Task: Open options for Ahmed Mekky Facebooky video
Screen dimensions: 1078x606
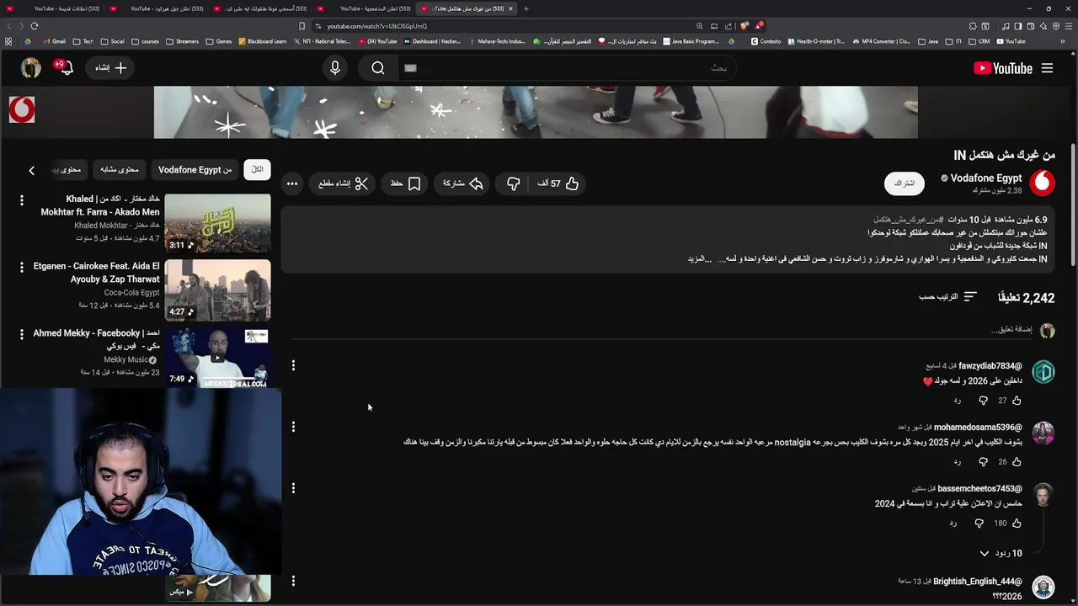Action: pyautogui.click(x=22, y=335)
